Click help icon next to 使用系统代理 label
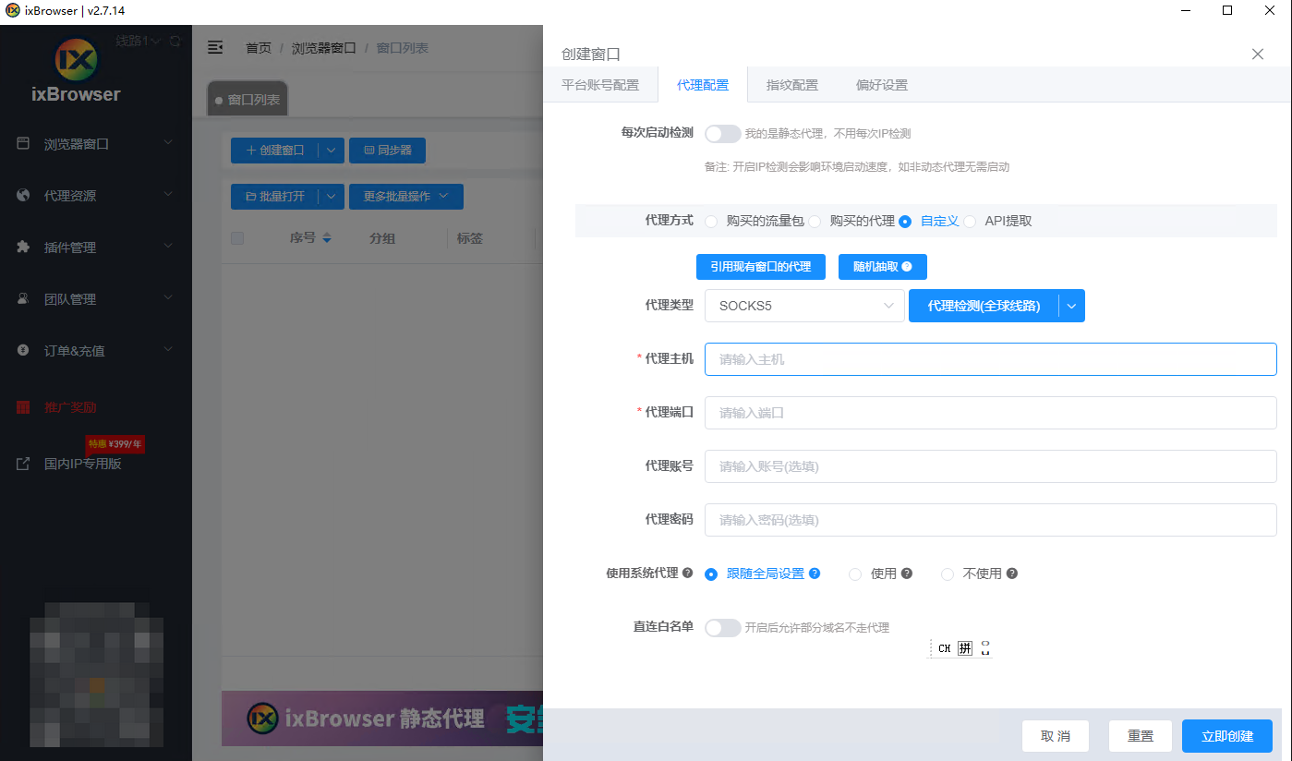The image size is (1292, 761). point(687,574)
